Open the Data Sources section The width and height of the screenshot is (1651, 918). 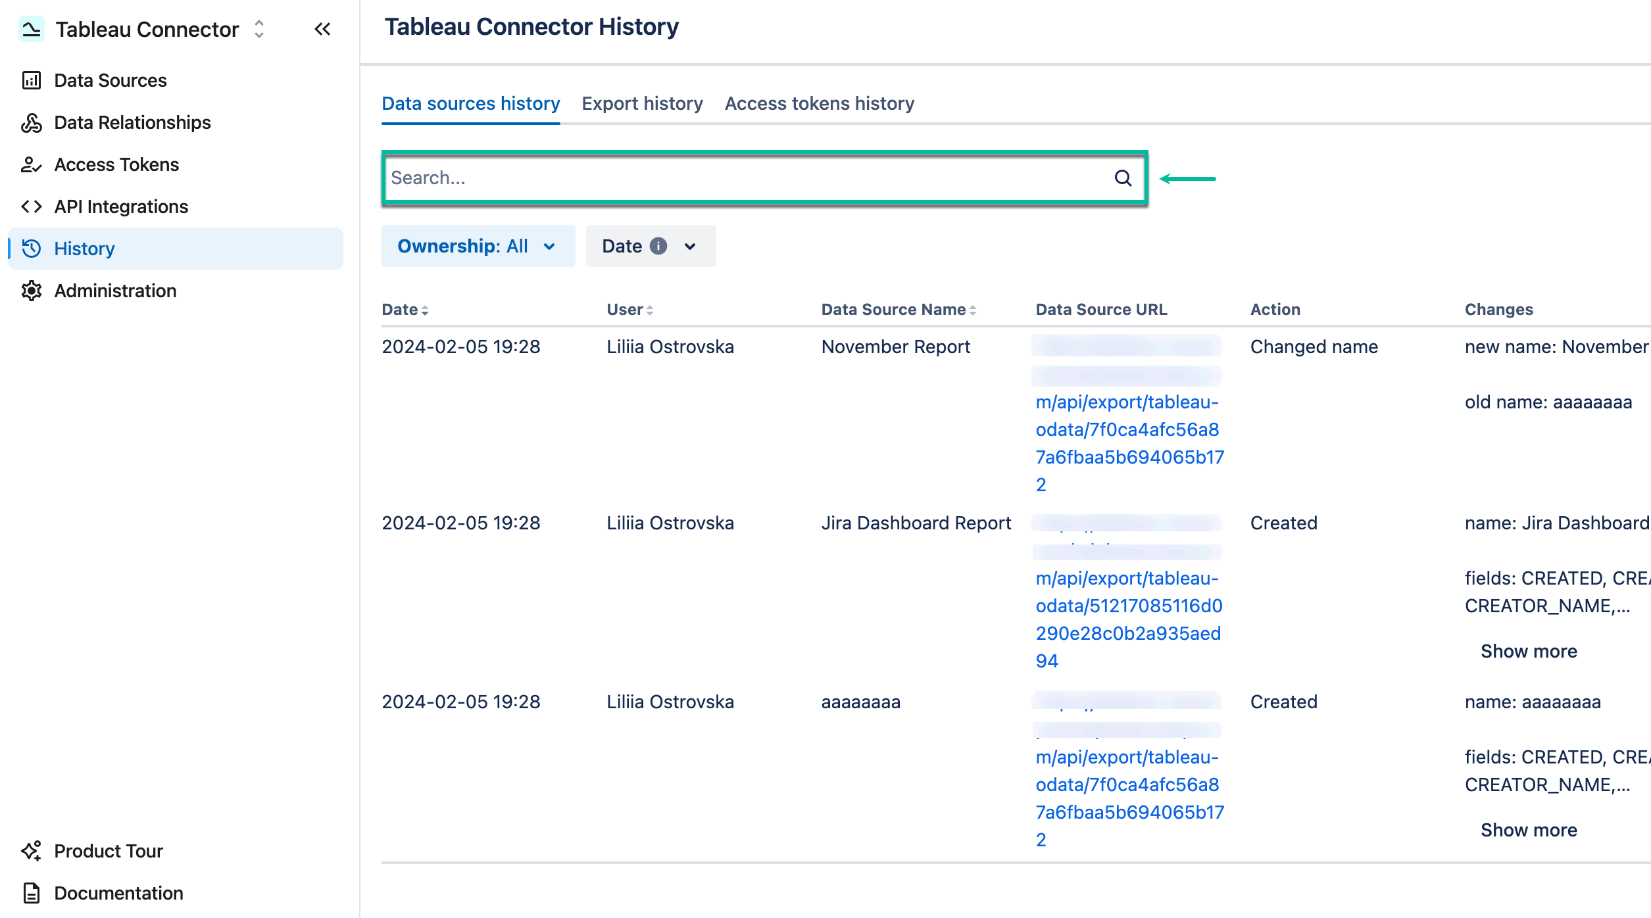tap(110, 80)
